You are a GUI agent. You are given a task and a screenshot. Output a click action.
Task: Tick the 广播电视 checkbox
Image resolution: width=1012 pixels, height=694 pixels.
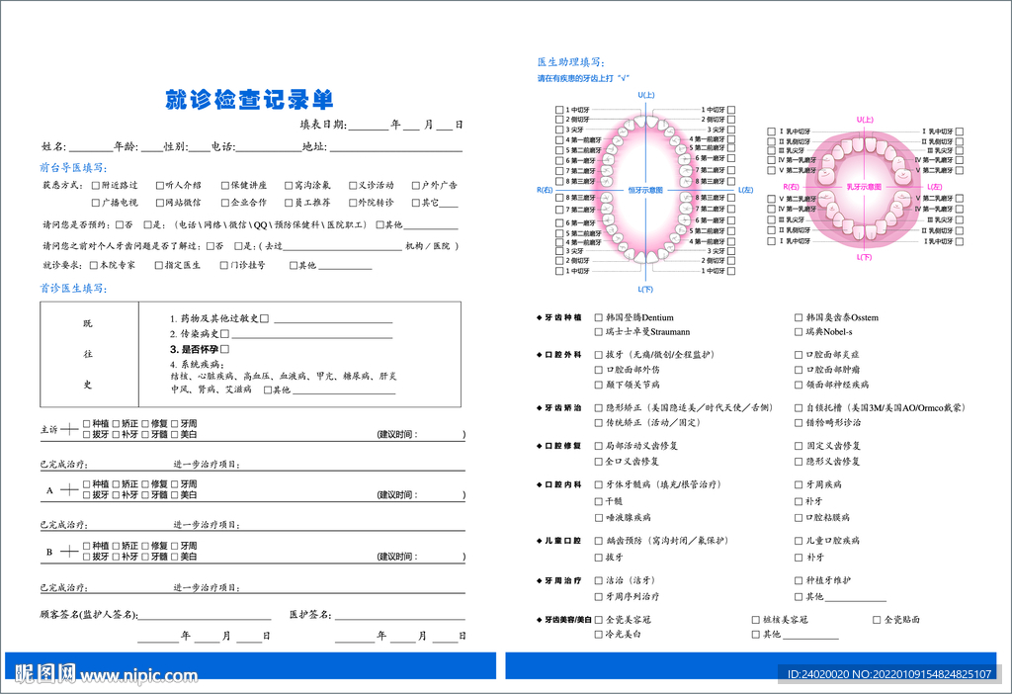[96, 203]
